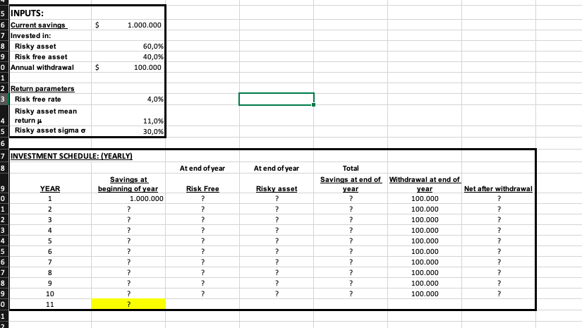Click the Invested in: label
Image resolution: width=582 pixels, height=328 pixels.
click(x=31, y=35)
